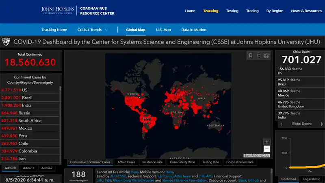Click the Johns Hopkins University logo

pos(57,11)
